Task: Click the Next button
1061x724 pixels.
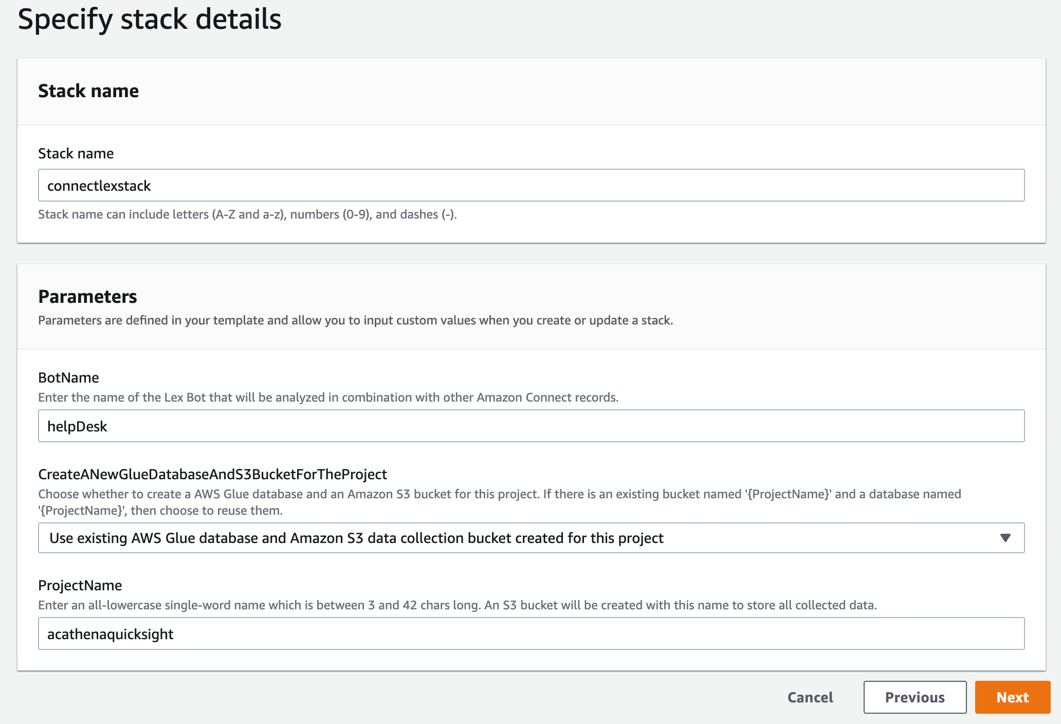Action: click(1012, 697)
